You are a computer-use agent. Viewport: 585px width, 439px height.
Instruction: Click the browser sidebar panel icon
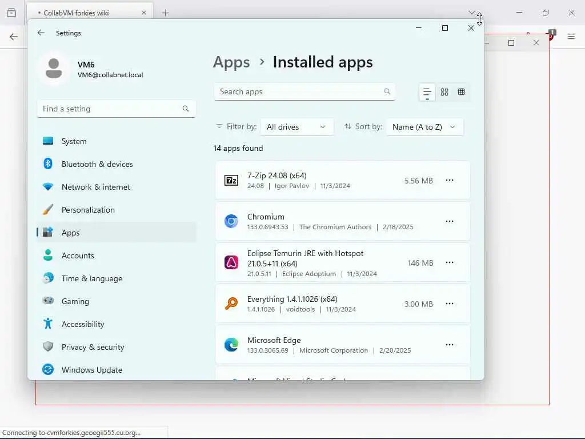pos(11,13)
